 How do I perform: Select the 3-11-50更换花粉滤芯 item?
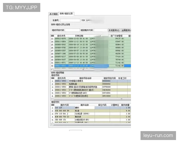85,96
